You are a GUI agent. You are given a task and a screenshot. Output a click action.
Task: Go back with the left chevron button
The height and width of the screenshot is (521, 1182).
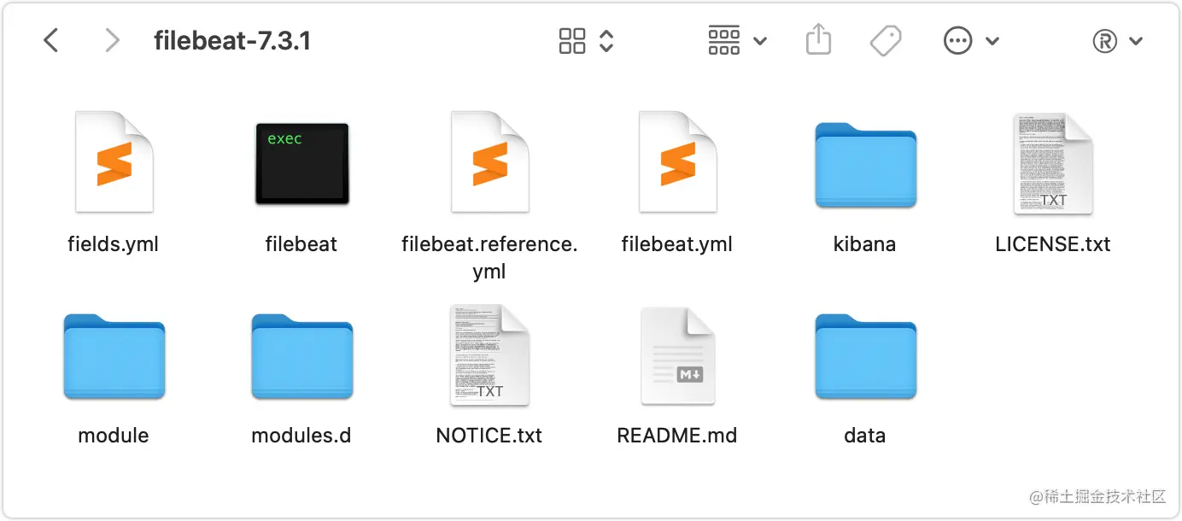click(51, 40)
